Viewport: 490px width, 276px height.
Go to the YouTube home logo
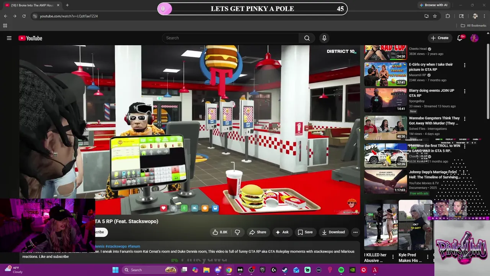pos(30,38)
